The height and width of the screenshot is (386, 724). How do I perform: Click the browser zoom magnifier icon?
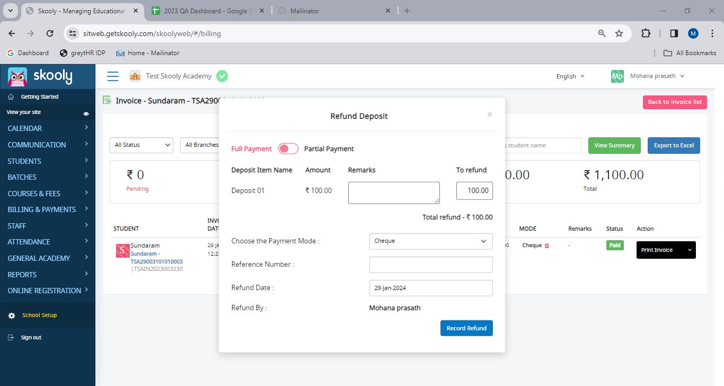(602, 33)
